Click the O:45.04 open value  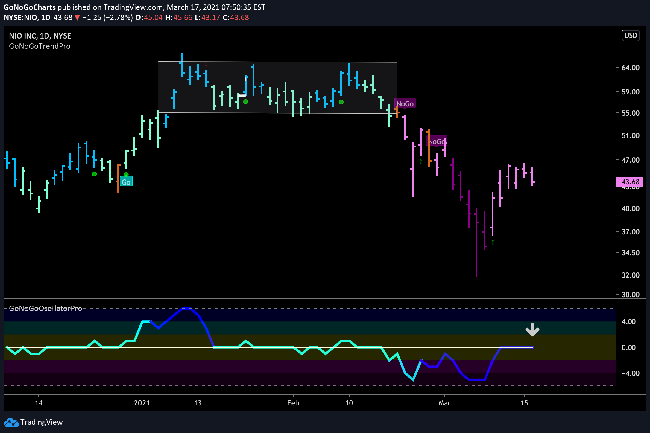coord(149,18)
